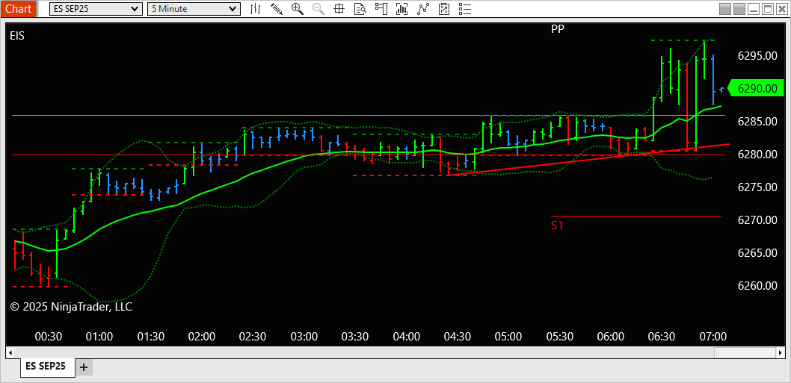This screenshot has height=383, width=791.
Task: Click the first grey instrument link square
Action: [725, 9]
